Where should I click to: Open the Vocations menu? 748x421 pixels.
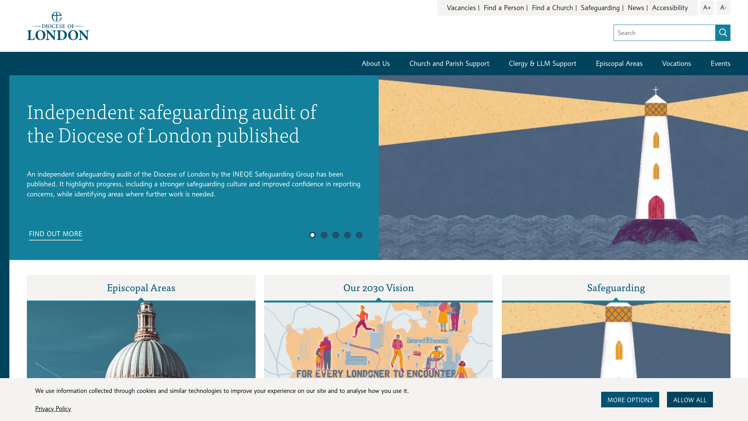pyautogui.click(x=676, y=64)
